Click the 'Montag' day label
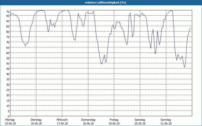Viewport: 202px width, 126px height. click(10, 120)
